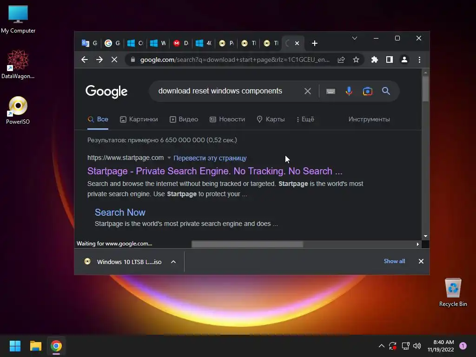Open the MEGA tab labeled 'D'
The height and width of the screenshot is (357, 476).
181,43
